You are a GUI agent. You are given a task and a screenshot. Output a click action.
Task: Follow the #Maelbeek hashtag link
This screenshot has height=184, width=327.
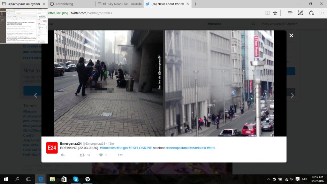198,148
